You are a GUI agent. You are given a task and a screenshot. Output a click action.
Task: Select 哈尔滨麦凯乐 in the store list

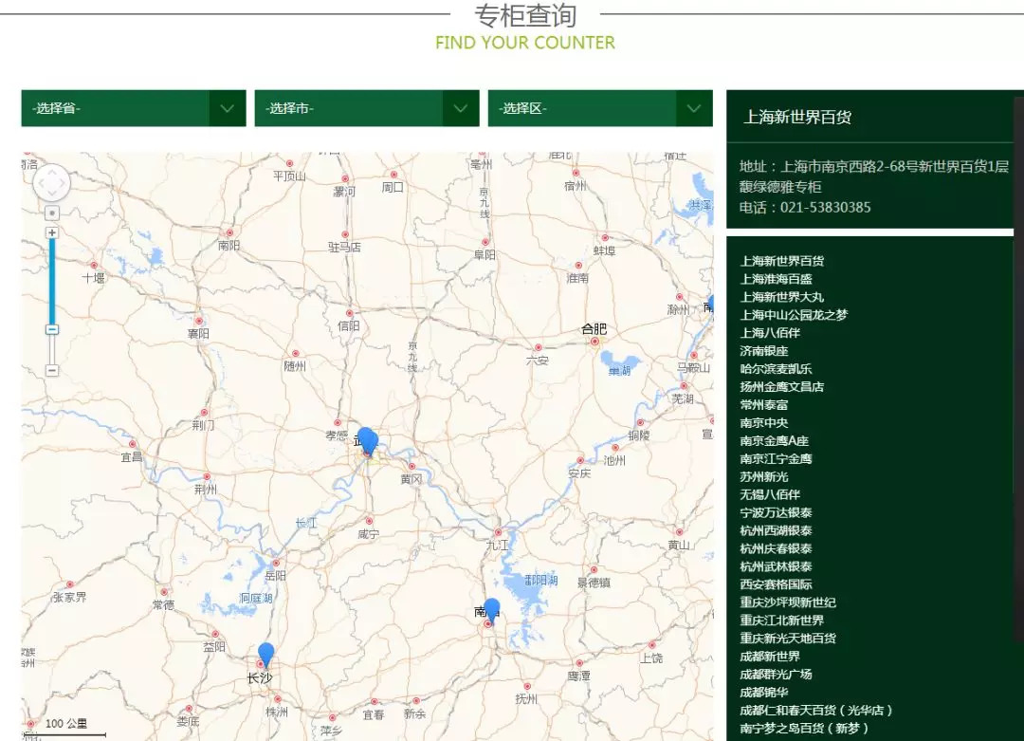[x=776, y=369]
